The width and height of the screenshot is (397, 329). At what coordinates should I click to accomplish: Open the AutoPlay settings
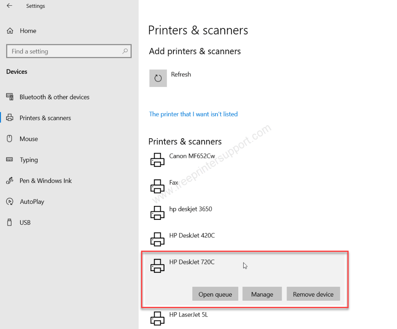pyautogui.click(x=32, y=201)
